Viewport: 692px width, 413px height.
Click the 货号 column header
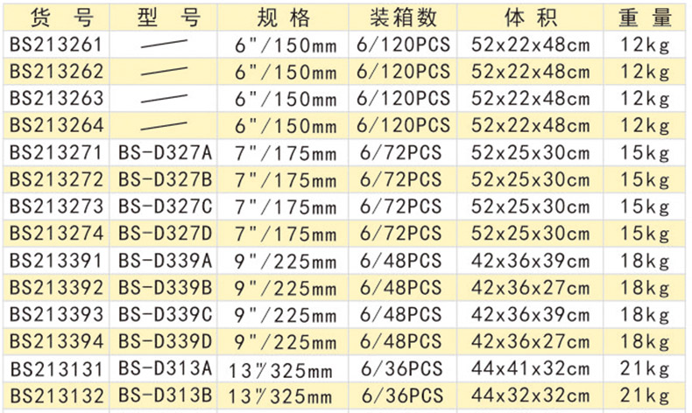[x=55, y=17]
